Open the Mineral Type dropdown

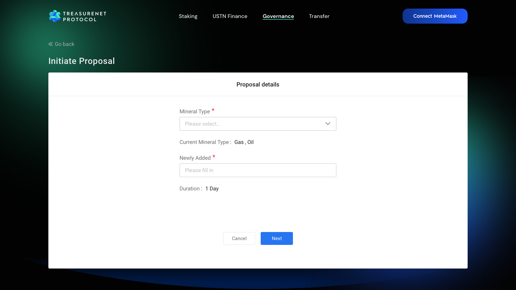(x=258, y=124)
